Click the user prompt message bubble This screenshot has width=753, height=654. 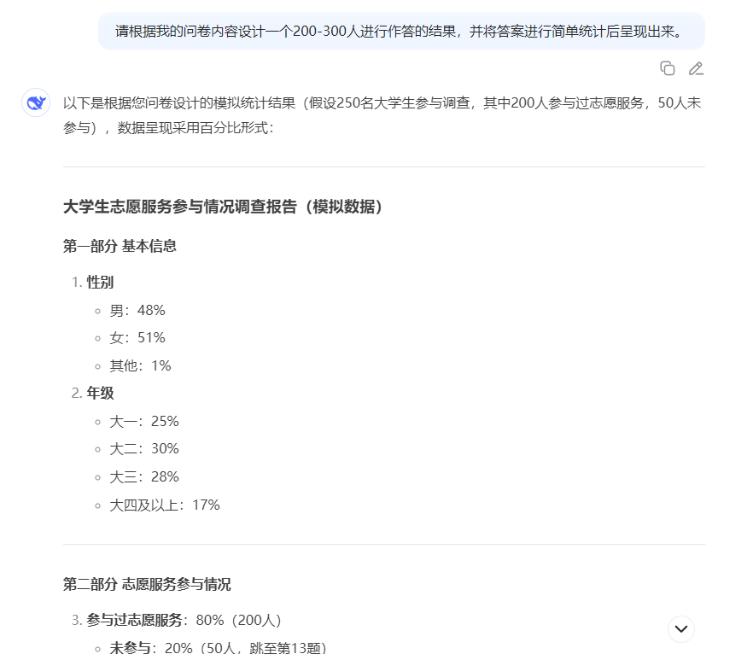(401, 32)
